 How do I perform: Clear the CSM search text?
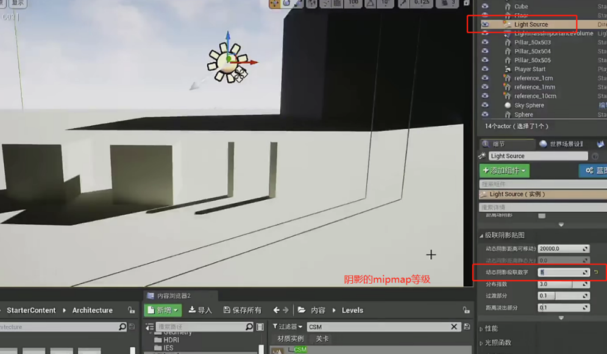tap(454, 327)
